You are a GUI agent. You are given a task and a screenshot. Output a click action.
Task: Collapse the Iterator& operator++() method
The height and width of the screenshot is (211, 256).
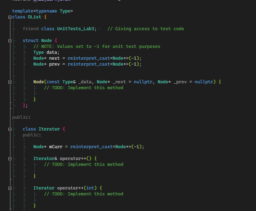pos(10,159)
